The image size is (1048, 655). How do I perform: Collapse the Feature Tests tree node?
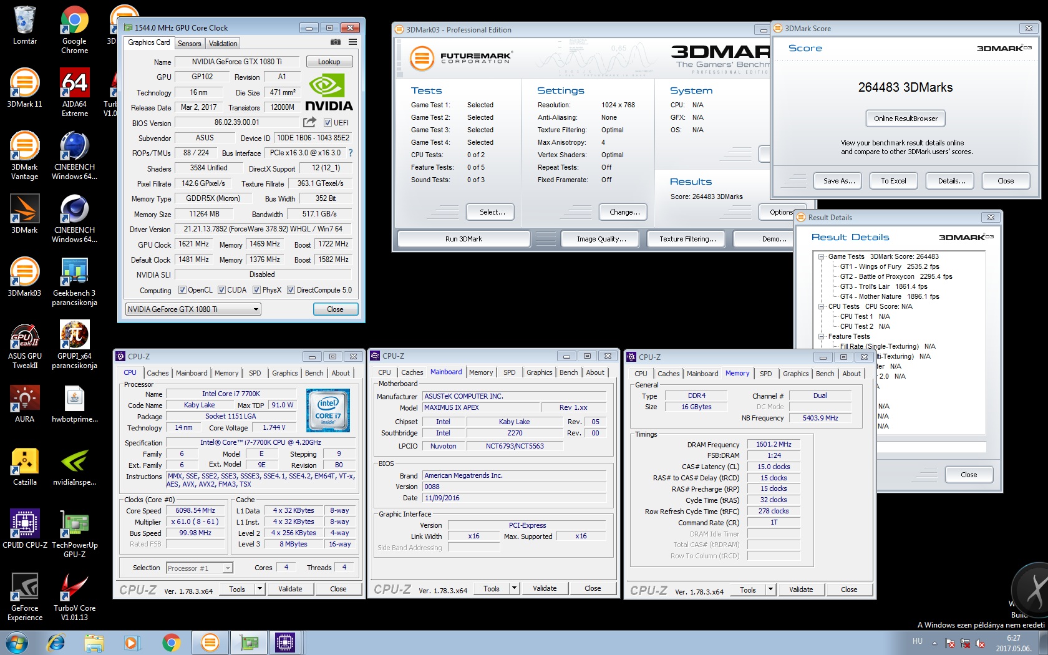tap(822, 336)
